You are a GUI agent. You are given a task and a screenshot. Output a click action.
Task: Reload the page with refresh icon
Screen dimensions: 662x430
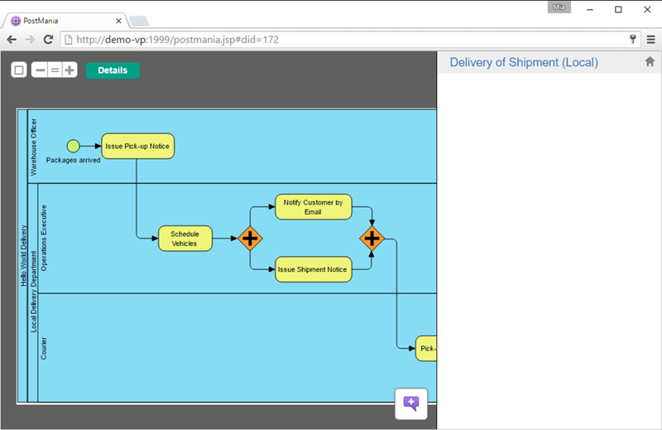48,39
